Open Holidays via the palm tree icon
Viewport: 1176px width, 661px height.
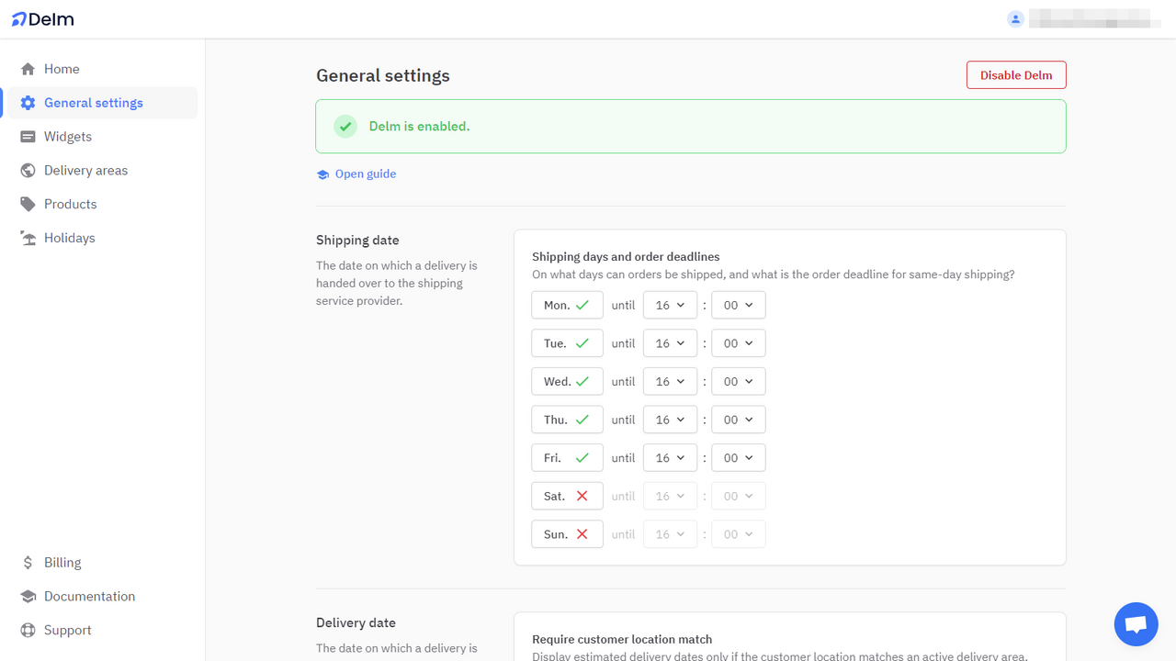28,237
